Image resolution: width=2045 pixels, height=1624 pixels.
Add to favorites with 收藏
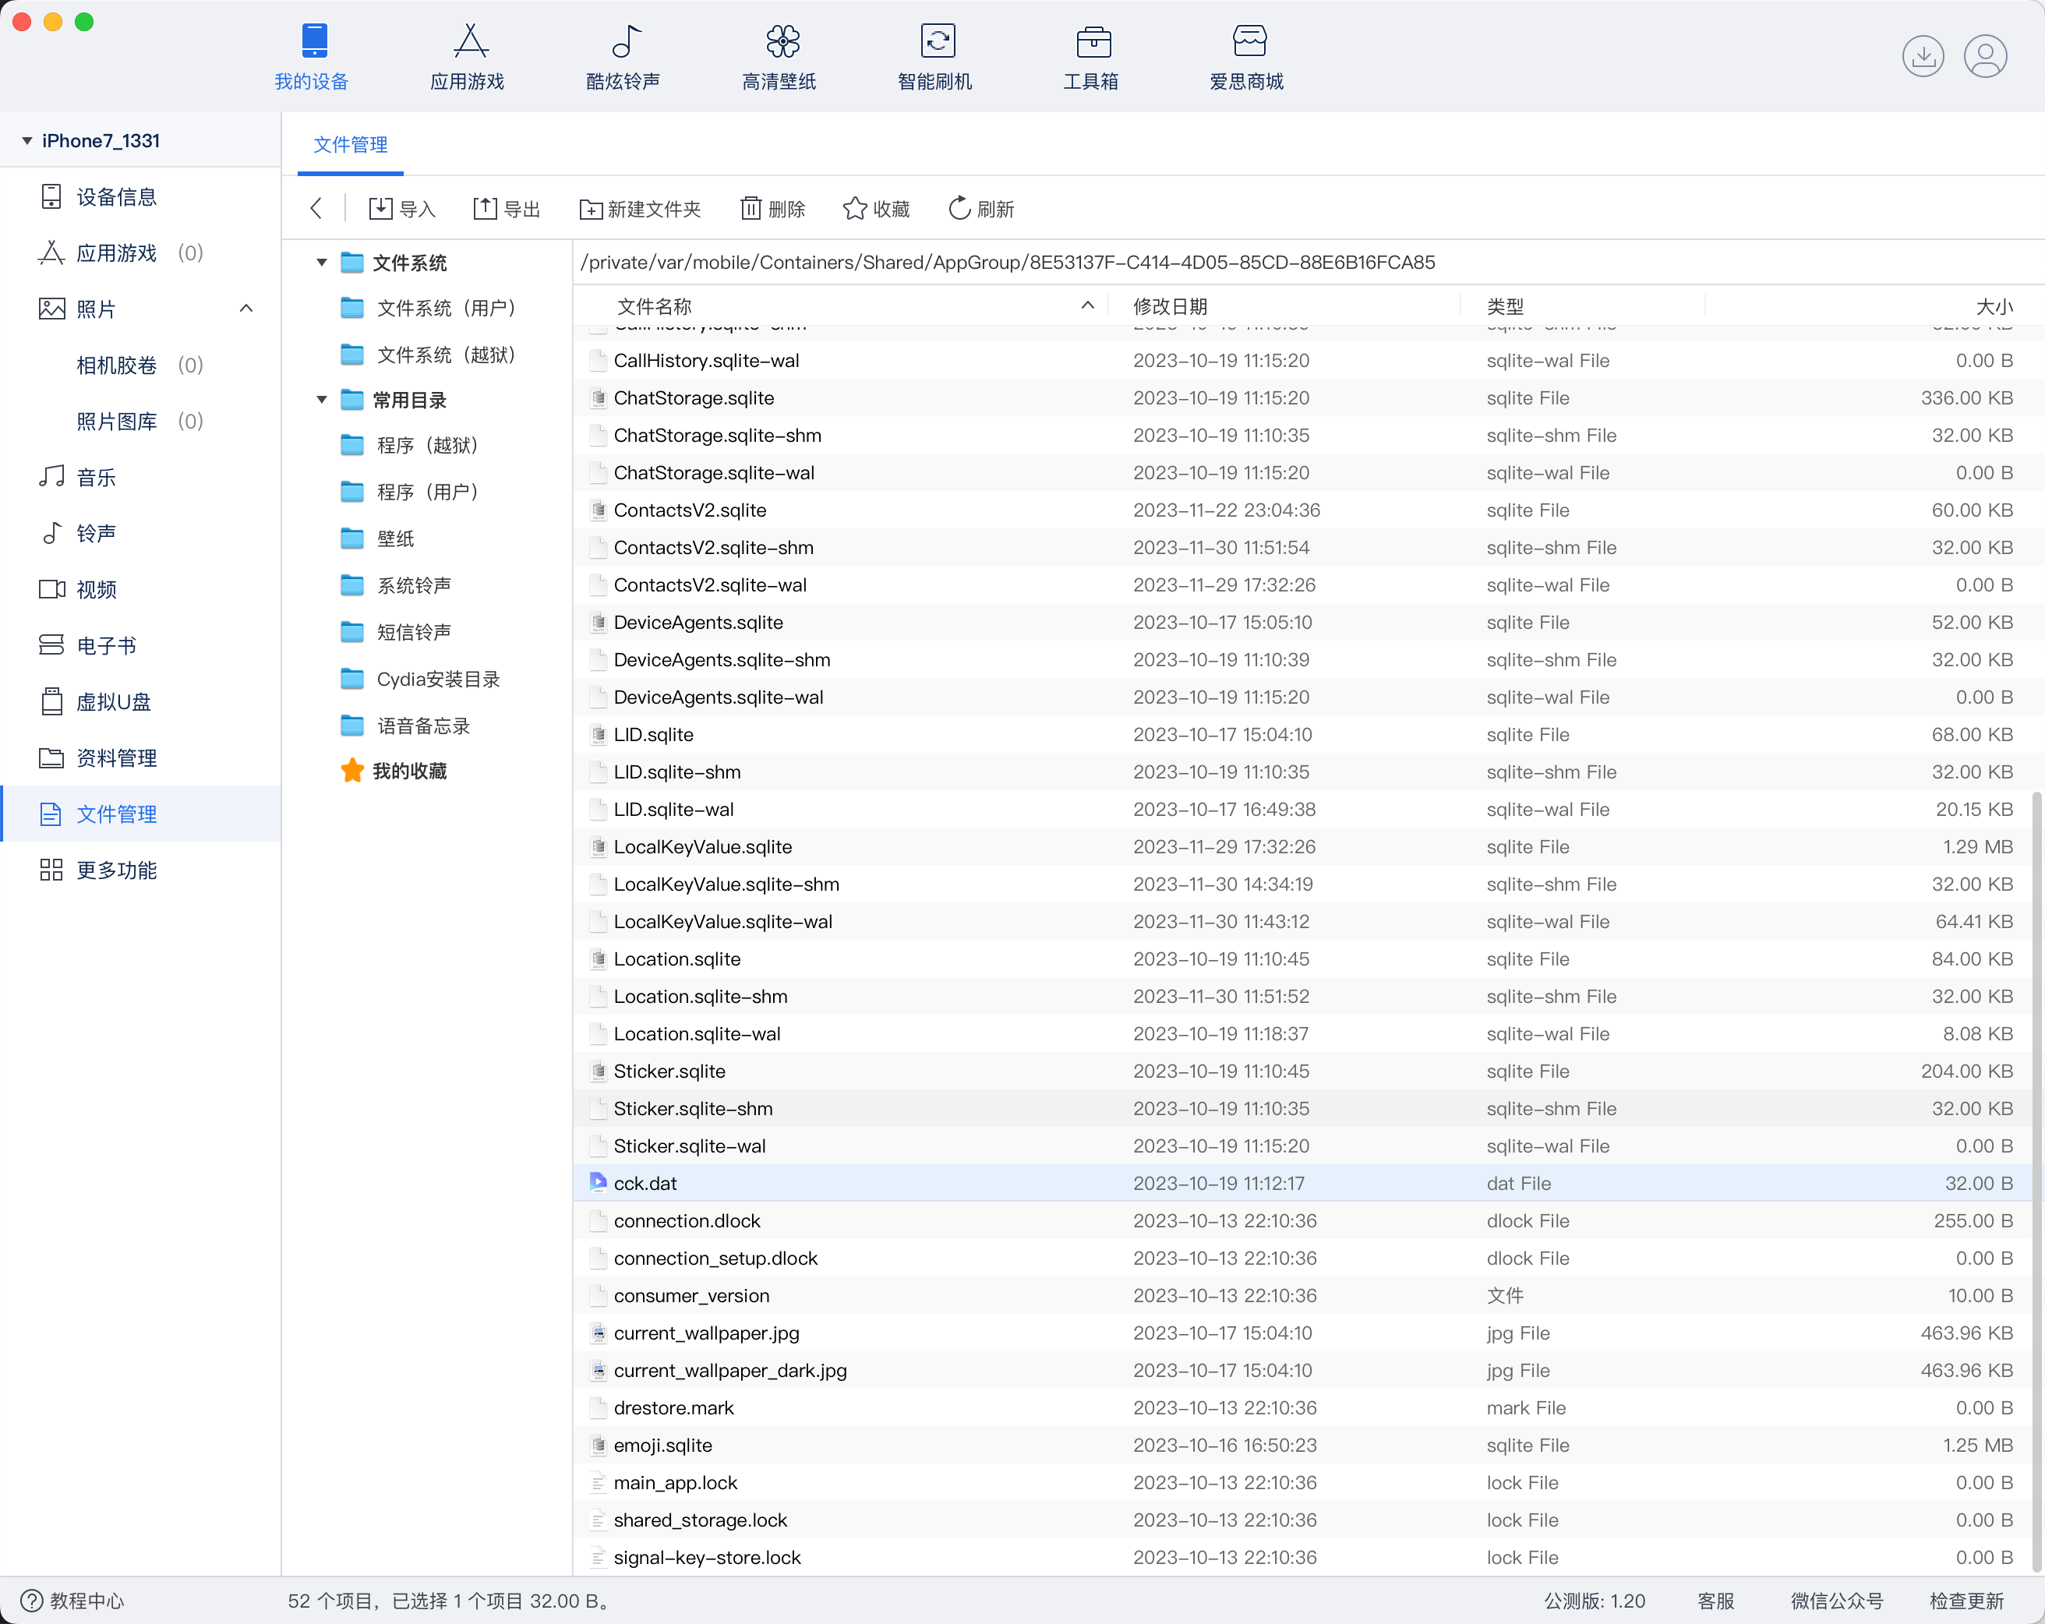[x=877, y=209]
